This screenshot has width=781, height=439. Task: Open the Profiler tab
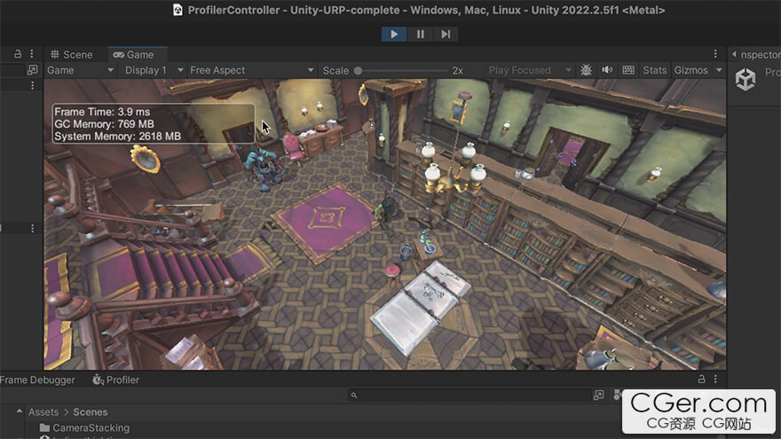pyautogui.click(x=116, y=380)
